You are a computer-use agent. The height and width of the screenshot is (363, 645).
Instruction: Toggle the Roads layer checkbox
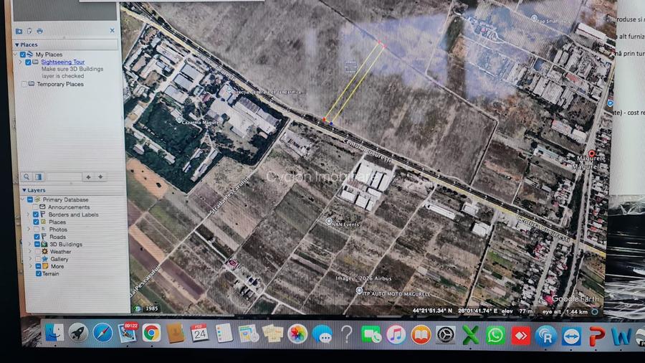37,237
